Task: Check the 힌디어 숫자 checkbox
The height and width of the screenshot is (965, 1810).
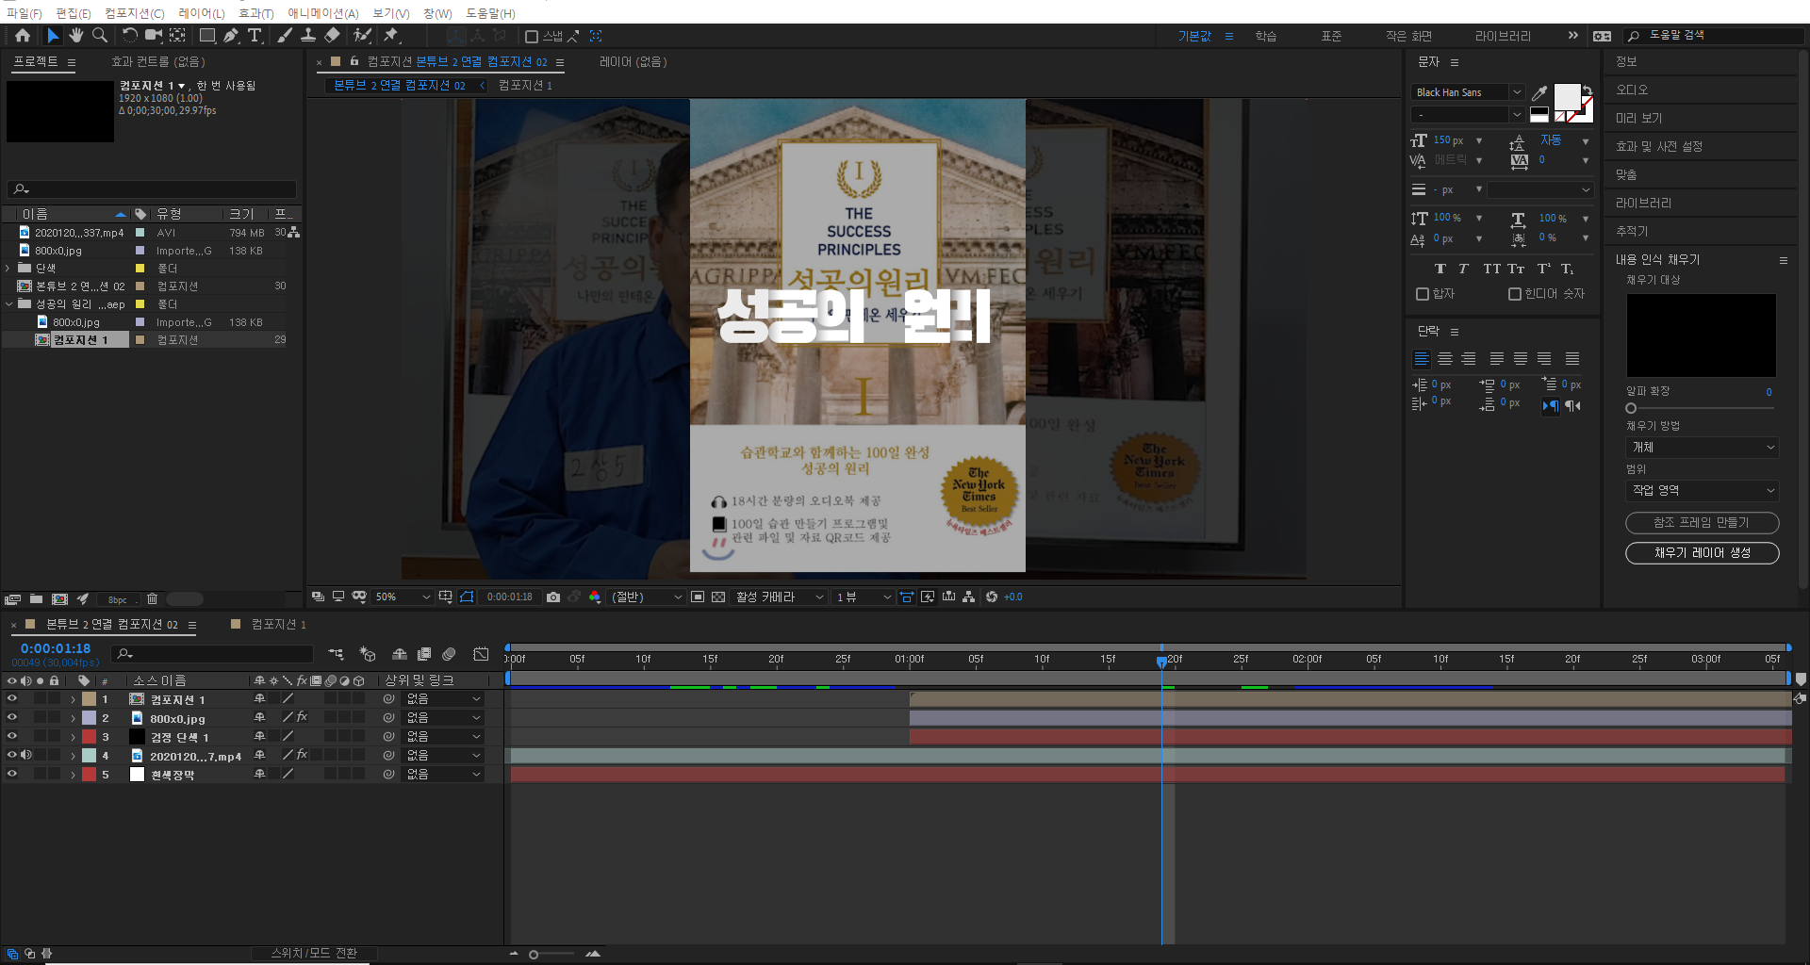Action: (1515, 294)
